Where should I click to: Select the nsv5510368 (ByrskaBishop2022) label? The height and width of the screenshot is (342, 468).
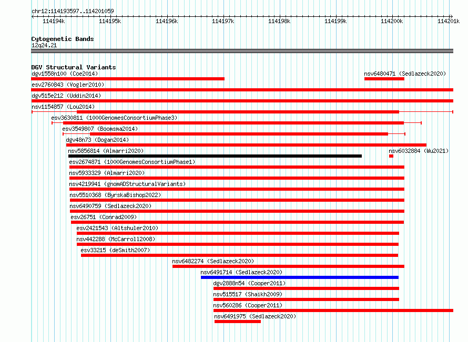point(115,195)
